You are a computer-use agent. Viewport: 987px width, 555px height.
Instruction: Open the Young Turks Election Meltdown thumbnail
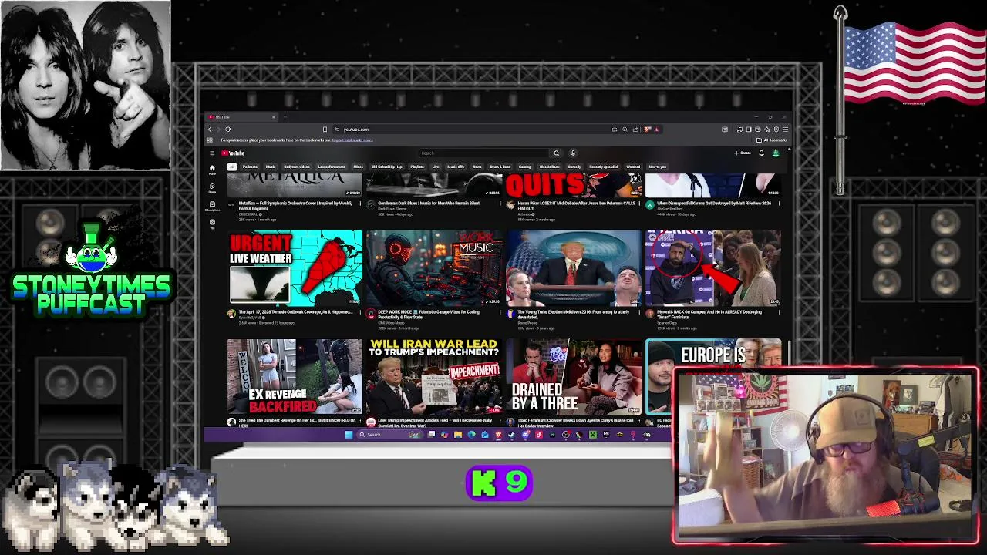(x=574, y=267)
